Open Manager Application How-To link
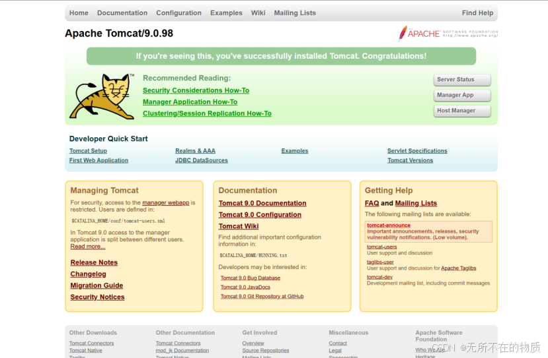The height and width of the screenshot is (358, 548). pyautogui.click(x=190, y=102)
